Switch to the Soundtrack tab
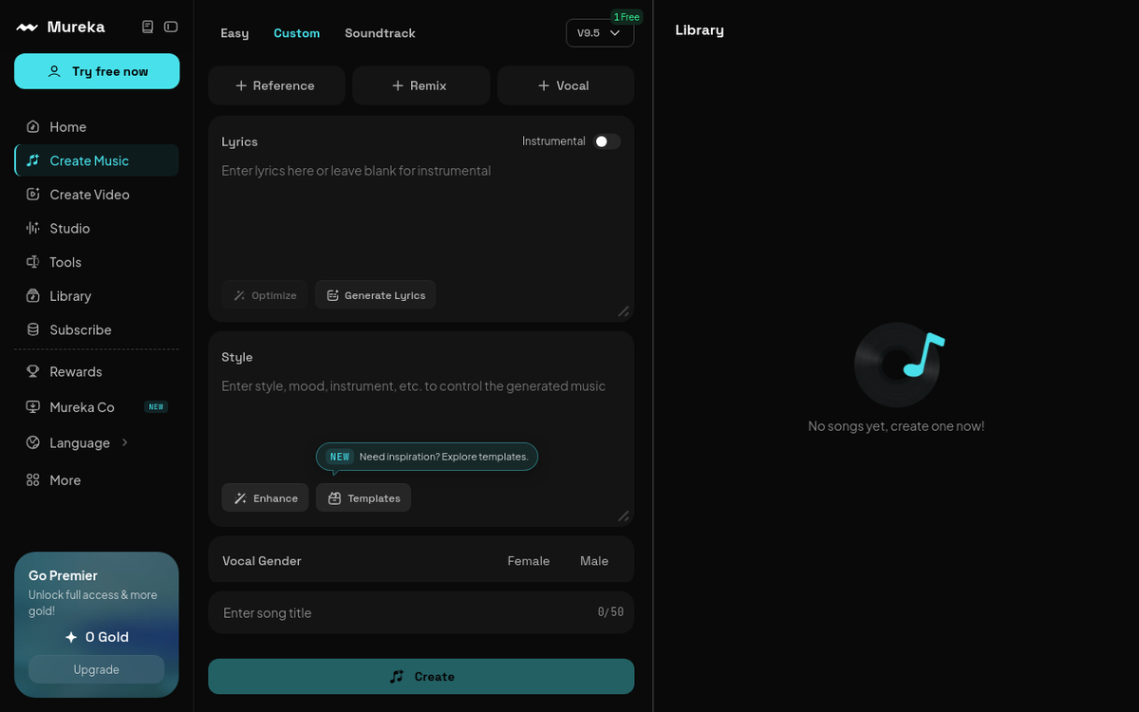The width and height of the screenshot is (1139, 712). point(380,33)
